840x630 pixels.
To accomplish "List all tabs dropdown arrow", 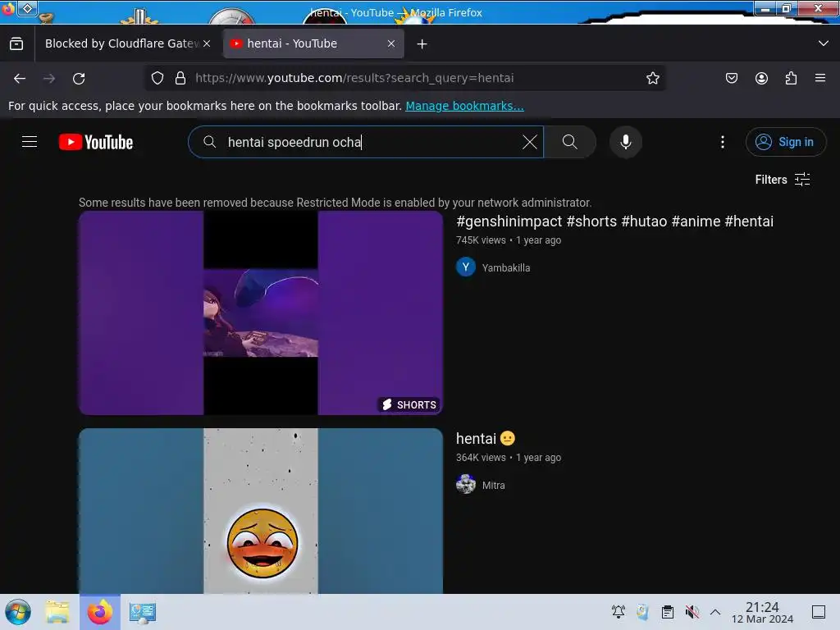I will 824,43.
